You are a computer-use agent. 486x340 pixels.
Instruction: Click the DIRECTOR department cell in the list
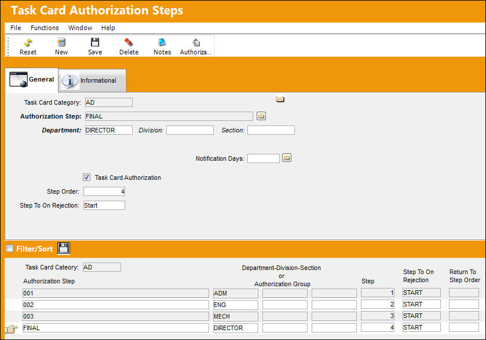point(236,328)
